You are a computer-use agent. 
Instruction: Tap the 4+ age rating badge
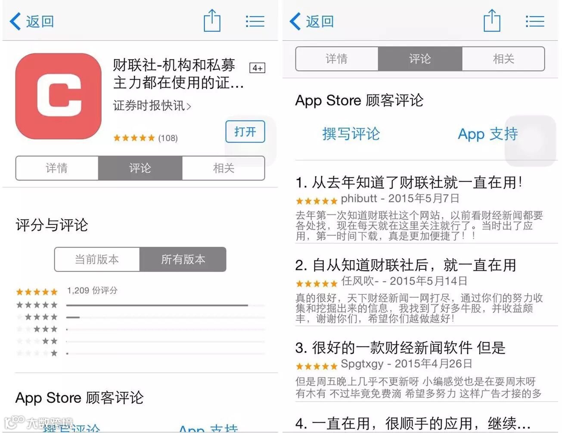pyautogui.click(x=258, y=68)
